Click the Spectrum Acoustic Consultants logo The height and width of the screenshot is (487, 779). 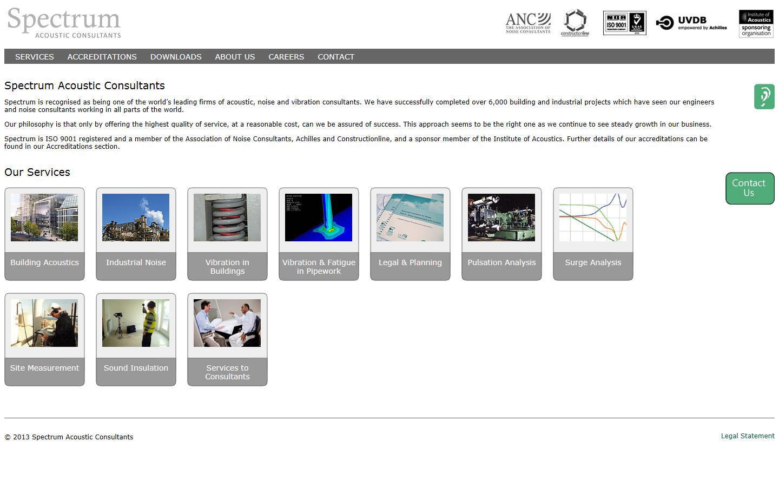(x=64, y=23)
